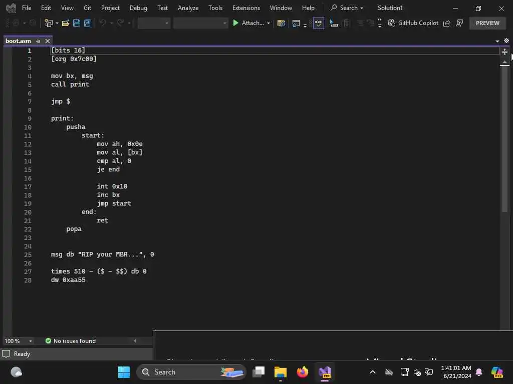Image resolution: width=513 pixels, height=384 pixels.
Task: Click the notification bell in taskbar
Action: pyautogui.click(x=479, y=372)
